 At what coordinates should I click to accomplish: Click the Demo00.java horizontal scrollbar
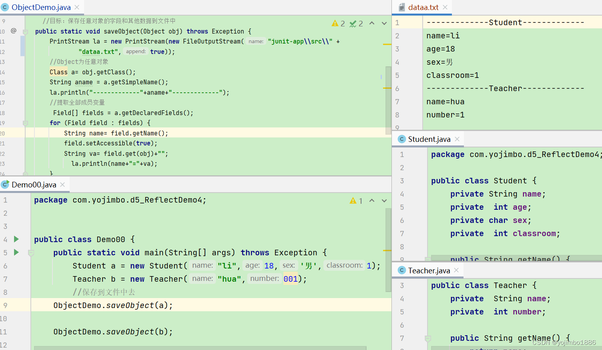(200, 348)
